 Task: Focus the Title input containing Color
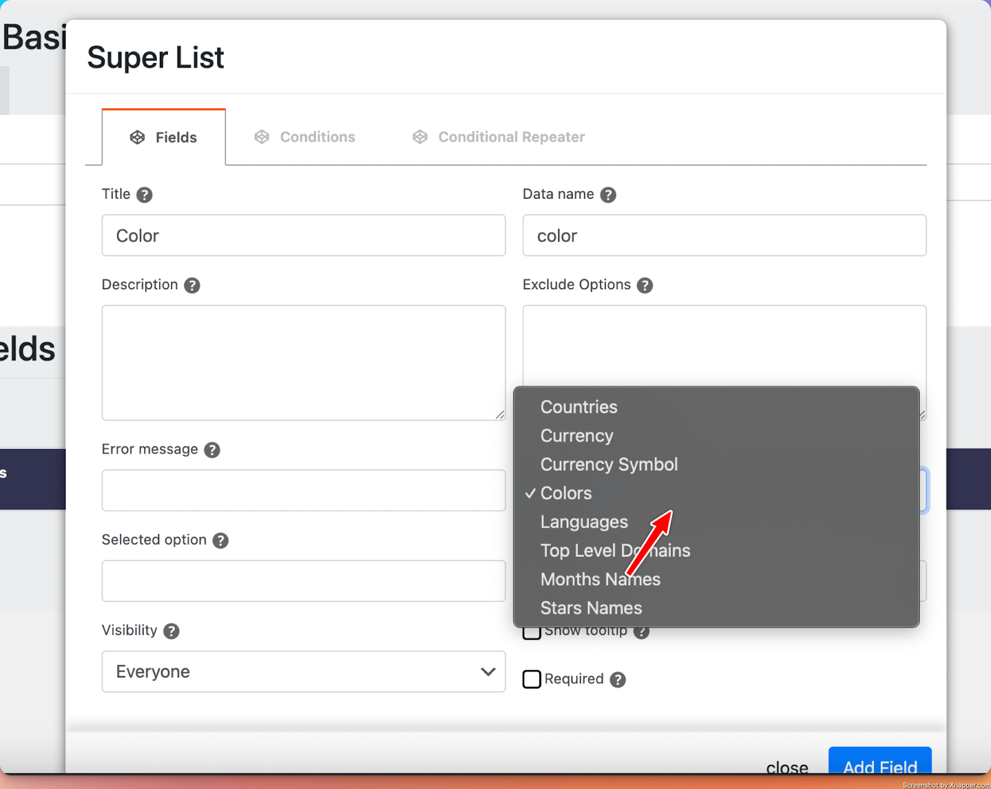303,235
